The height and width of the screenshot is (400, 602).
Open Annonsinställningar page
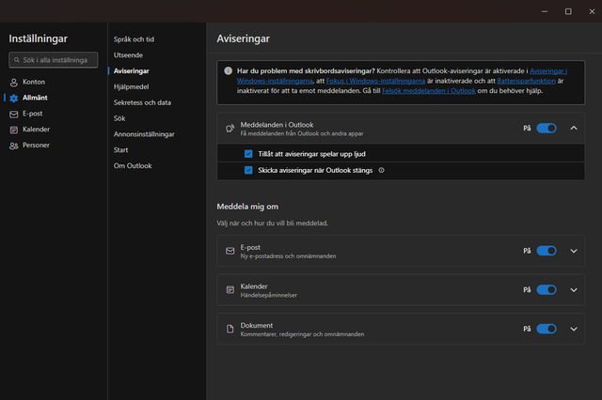(x=144, y=134)
